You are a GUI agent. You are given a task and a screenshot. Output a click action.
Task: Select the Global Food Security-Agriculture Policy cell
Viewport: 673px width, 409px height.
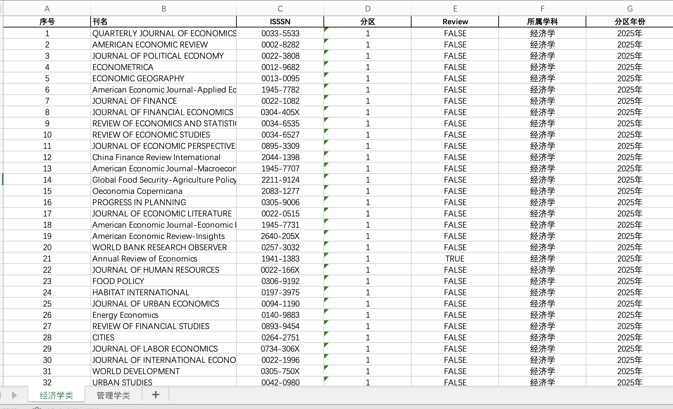tap(163, 180)
